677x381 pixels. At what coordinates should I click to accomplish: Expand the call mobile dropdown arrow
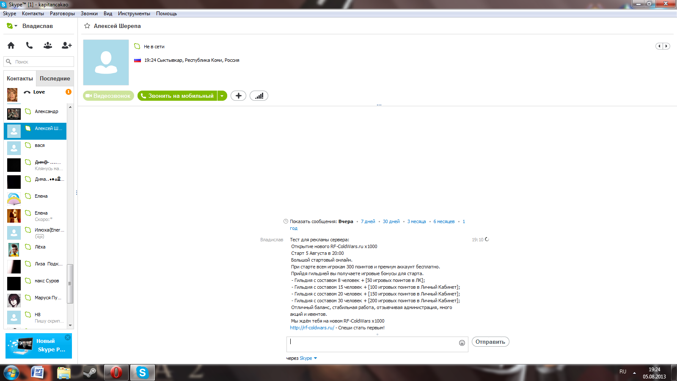click(x=222, y=96)
